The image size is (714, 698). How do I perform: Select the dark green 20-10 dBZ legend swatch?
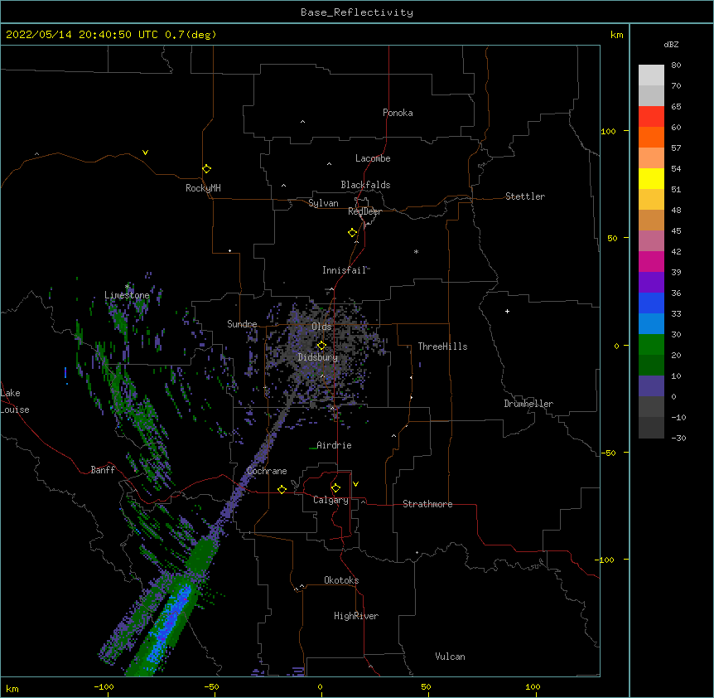click(x=651, y=366)
